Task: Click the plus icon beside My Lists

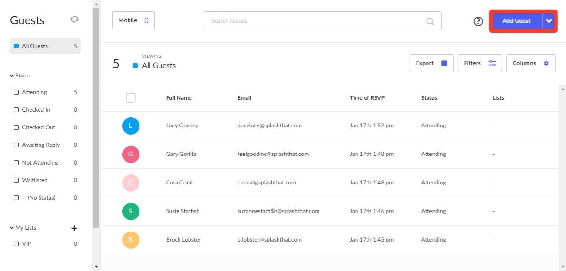Action: point(74,228)
